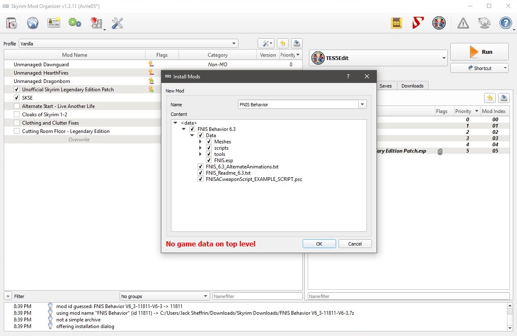The width and height of the screenshot is (517, 336).
Task: Uncheck Unofficial Skyrim Legendary Edition Patch mod
Action: click(x=17, y=90)
